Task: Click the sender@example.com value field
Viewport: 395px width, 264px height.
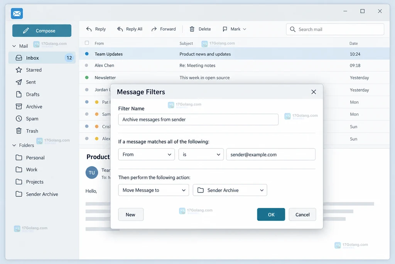Action: click(x=271, y=155)
